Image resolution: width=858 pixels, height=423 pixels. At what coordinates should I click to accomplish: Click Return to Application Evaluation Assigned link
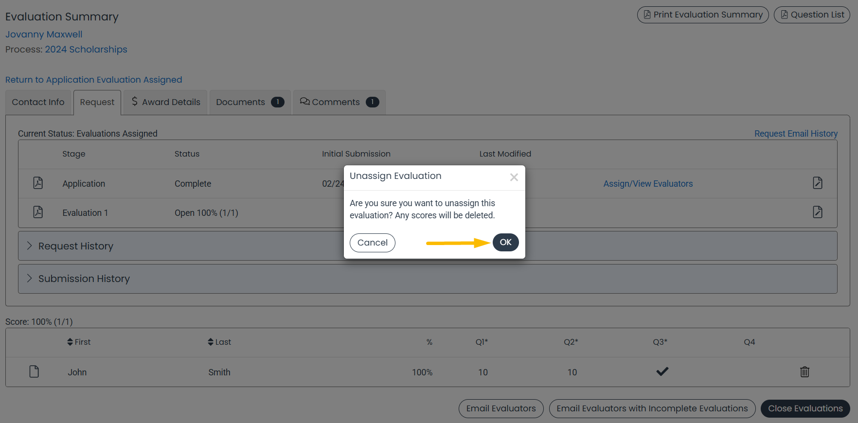click(x=94, y=80)
